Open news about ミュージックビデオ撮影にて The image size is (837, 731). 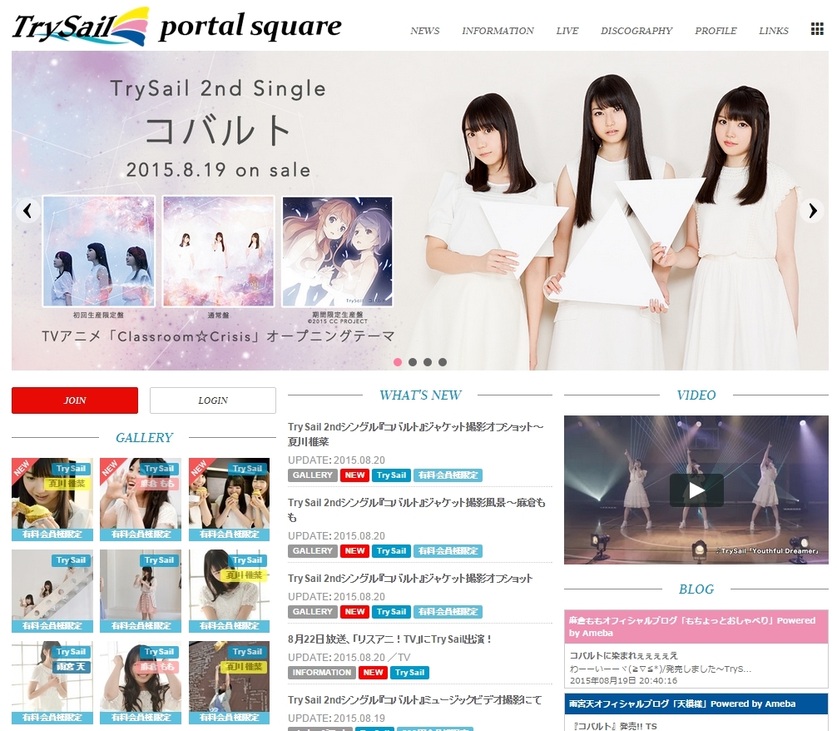(415, 700)
